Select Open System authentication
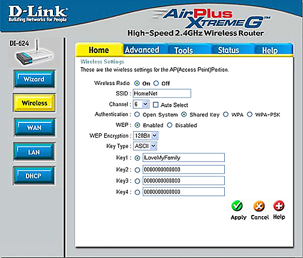 point(137,114)
